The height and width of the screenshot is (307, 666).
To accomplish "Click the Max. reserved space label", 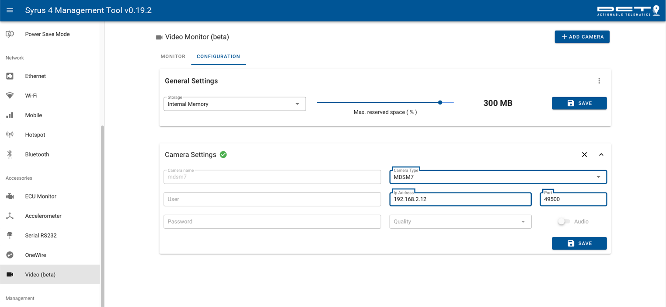I will (x=385, y=112).
